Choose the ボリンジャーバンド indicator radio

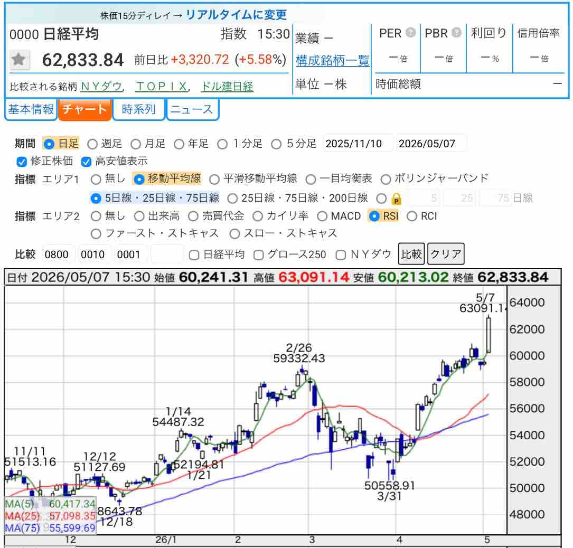[386, 179]
